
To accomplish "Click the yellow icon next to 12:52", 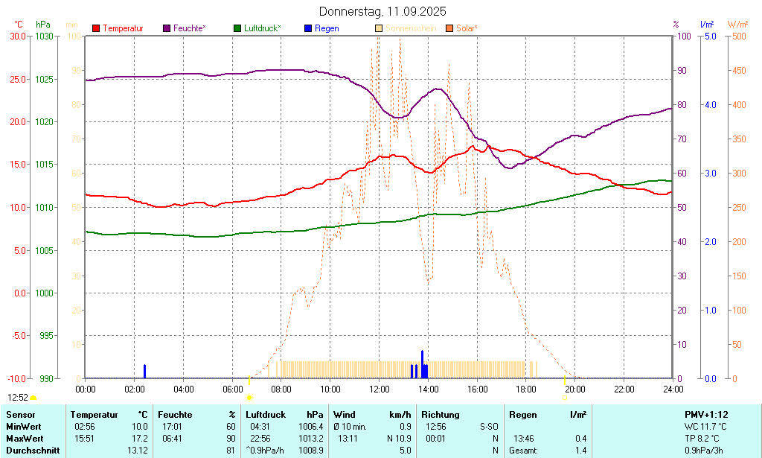I will 33,398.
